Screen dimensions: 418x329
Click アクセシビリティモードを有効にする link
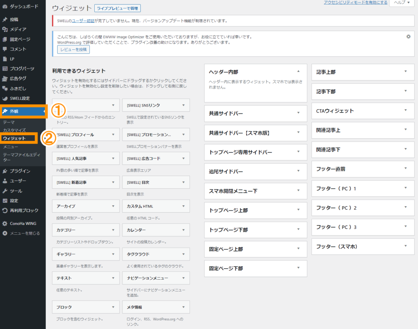[356, 2]
